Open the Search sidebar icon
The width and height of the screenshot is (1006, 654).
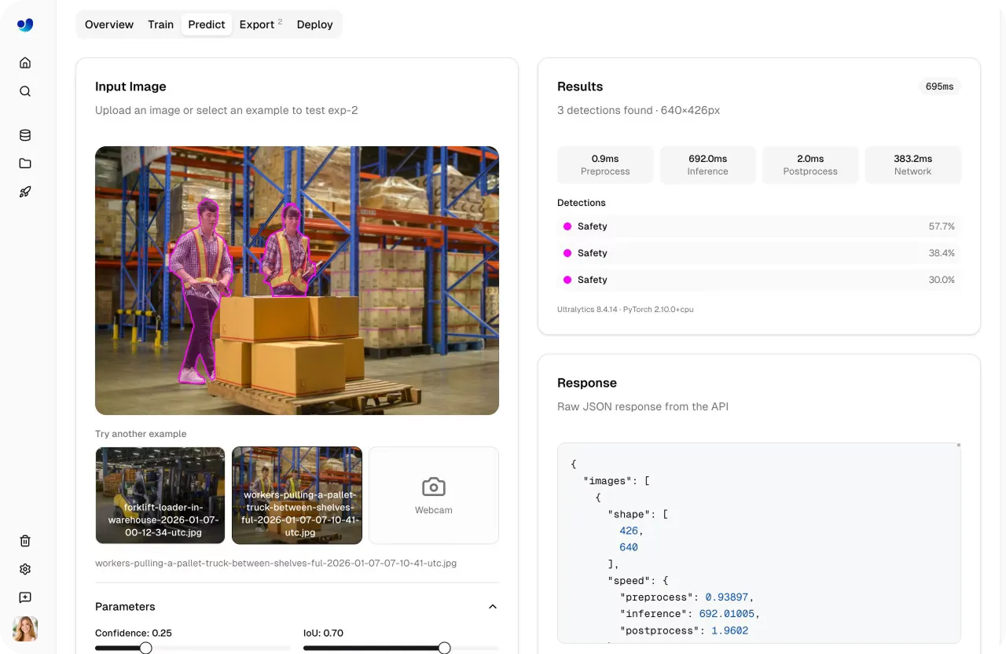click(25, 91)
